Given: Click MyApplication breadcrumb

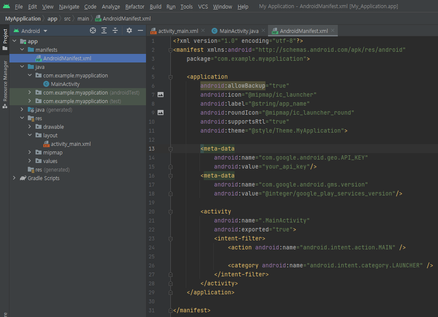Looking at the screenshot, I should tap(23, 19).
